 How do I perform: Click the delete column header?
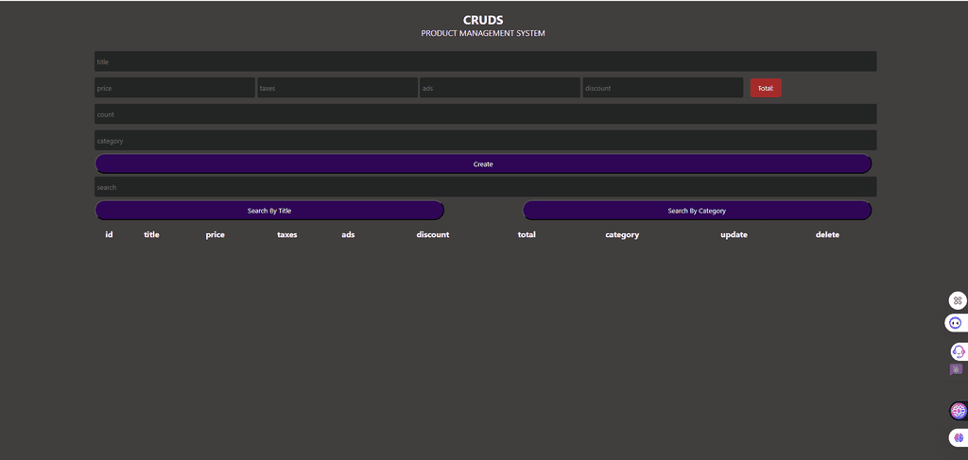(x=827, y=235)
